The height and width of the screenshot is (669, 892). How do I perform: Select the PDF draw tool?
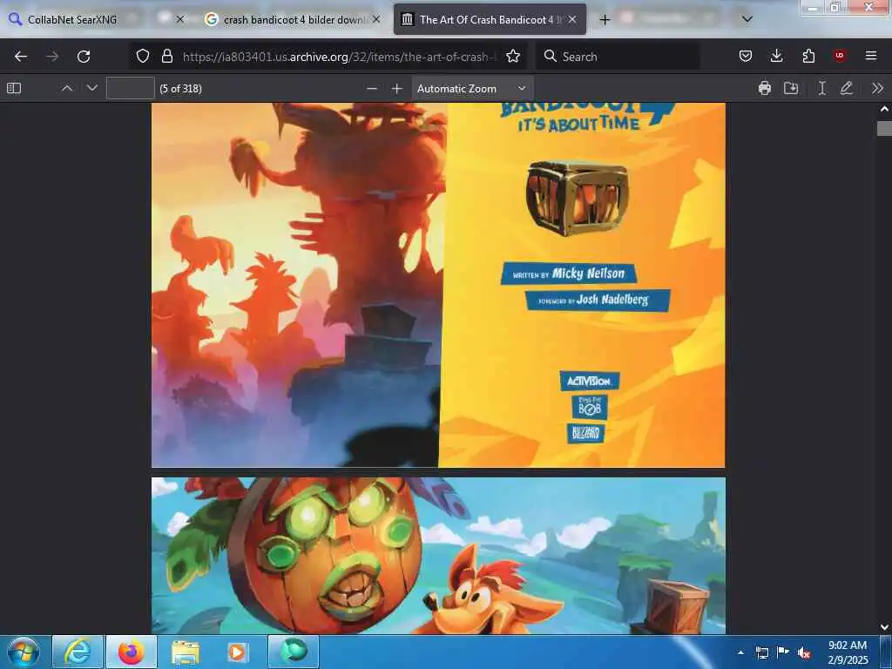(x=847, y=88)
